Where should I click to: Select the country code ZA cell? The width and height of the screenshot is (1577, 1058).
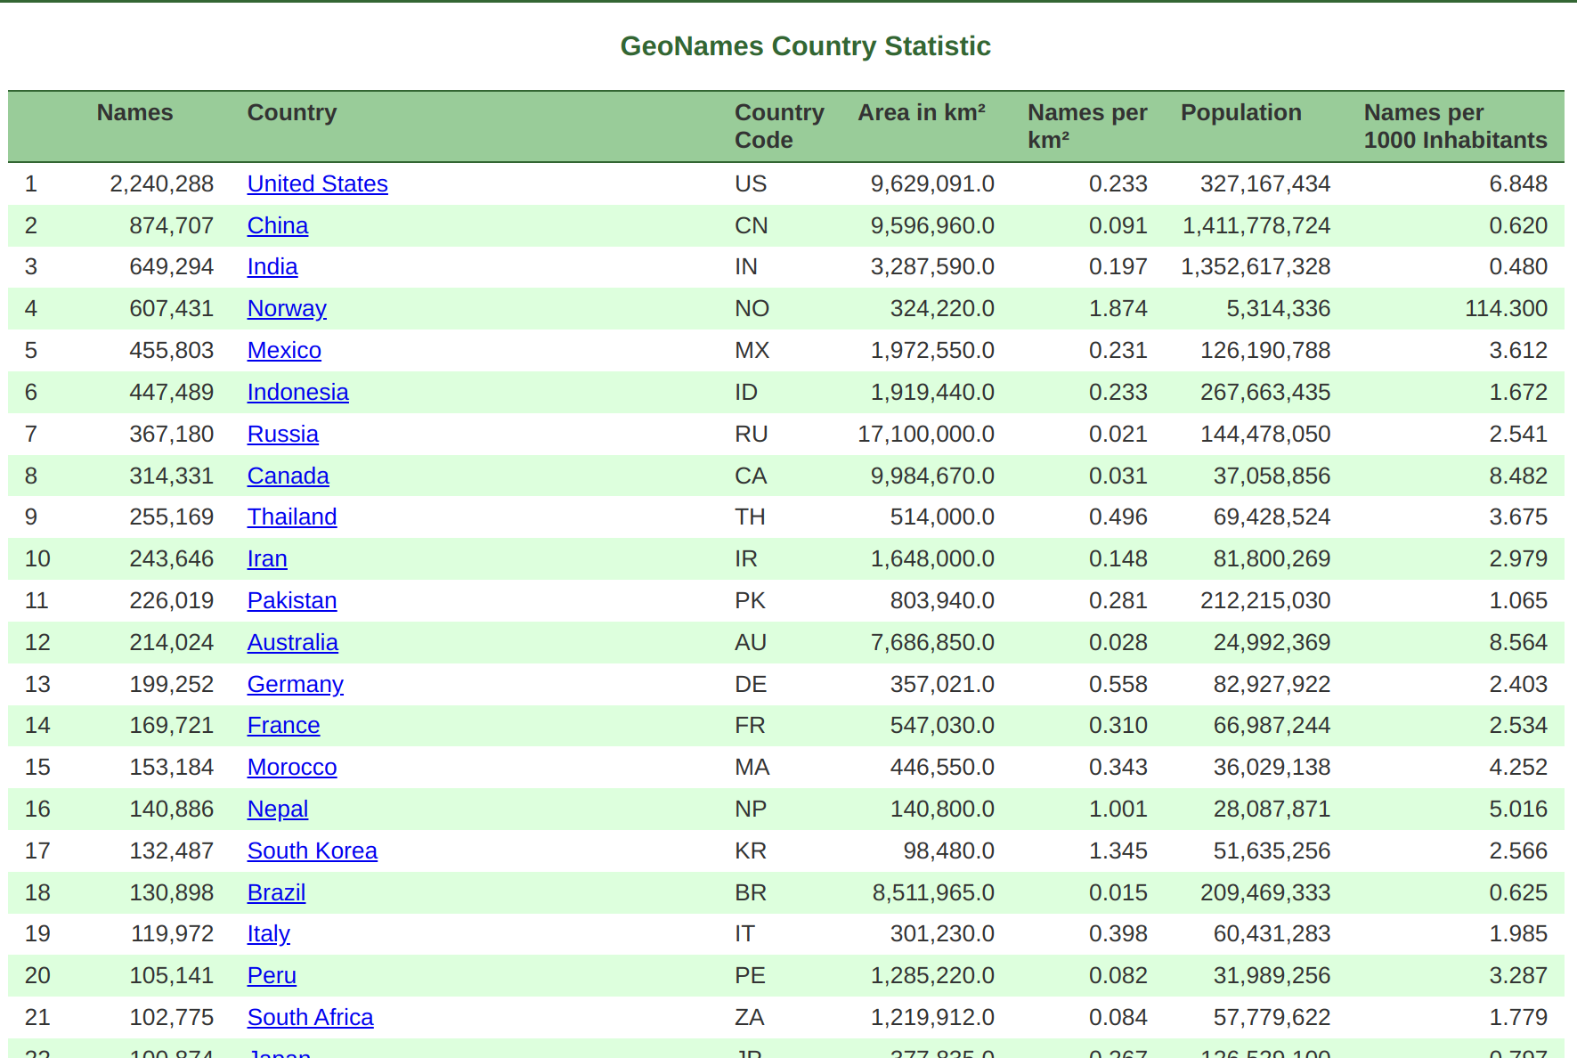pyautogui.click(x=749, y=1017)
